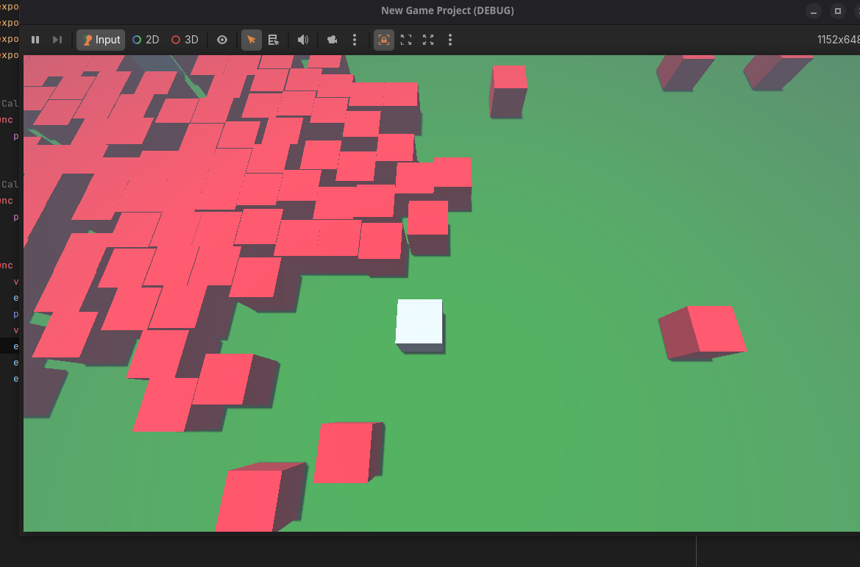This screenshot has width=860, height=567.
Task: Select the Input mode button
Action: (x=101, y=40)
